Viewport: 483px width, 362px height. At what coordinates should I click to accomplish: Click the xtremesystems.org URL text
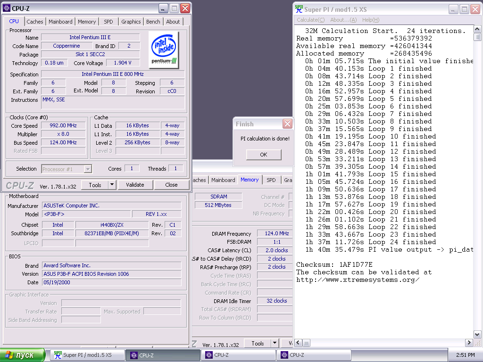coord(358,280)
